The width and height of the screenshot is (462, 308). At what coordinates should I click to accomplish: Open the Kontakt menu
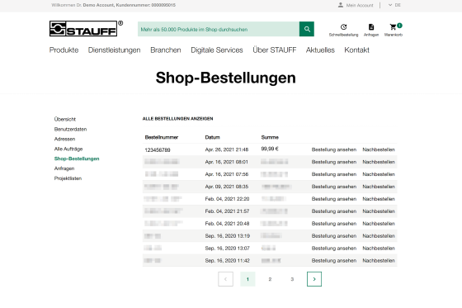pyautogui.click(x=356, y=50)
